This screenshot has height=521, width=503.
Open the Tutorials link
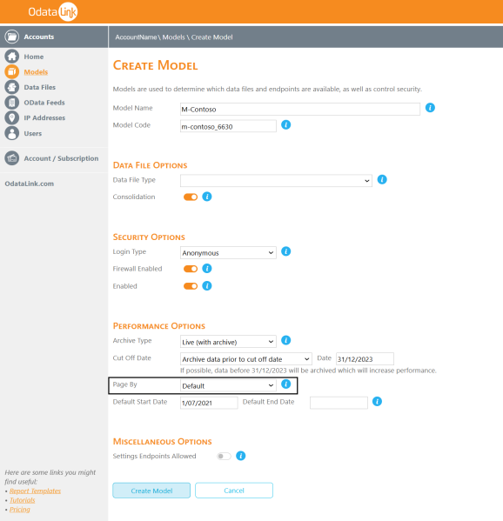coord(23,500)
